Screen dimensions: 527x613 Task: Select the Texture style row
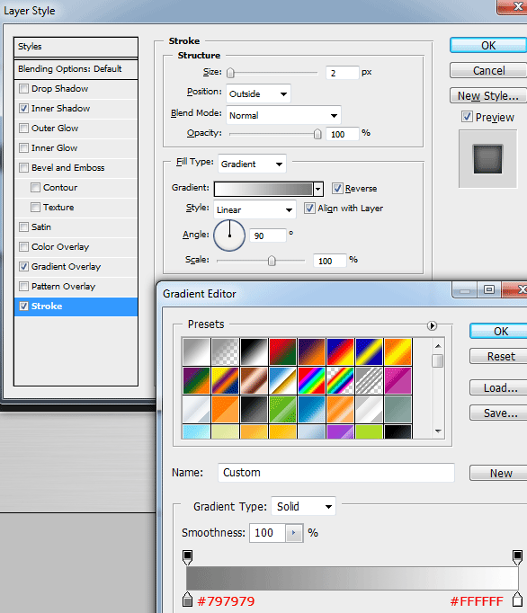(76, 208)
